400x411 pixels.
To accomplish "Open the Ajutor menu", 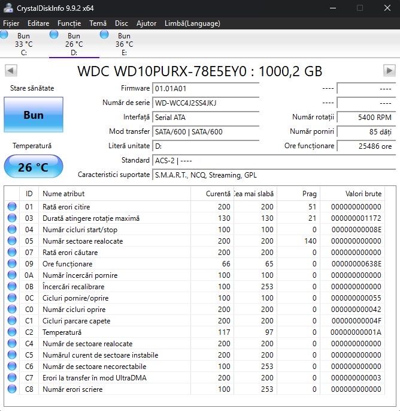I will click(x=146, y=23).
